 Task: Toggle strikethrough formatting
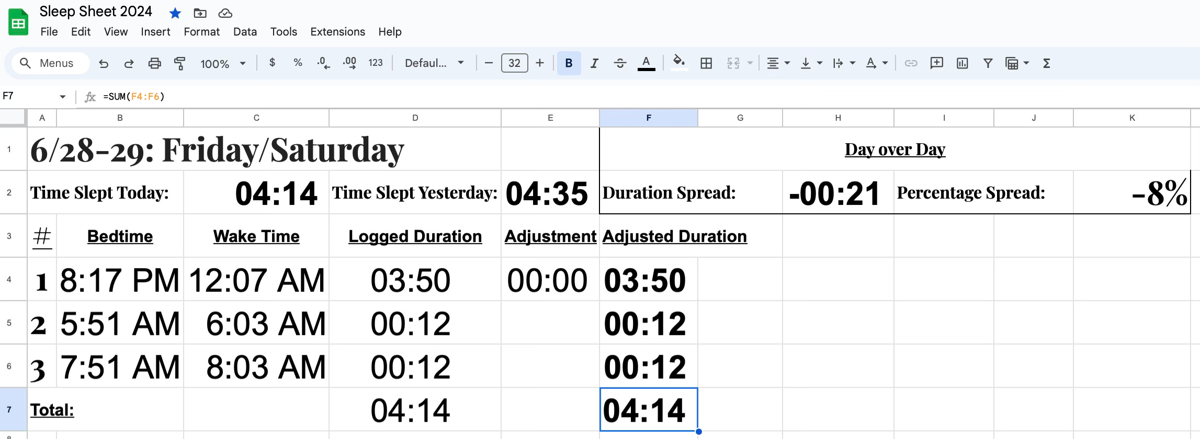pyautogui.click(x=620, y=63)
